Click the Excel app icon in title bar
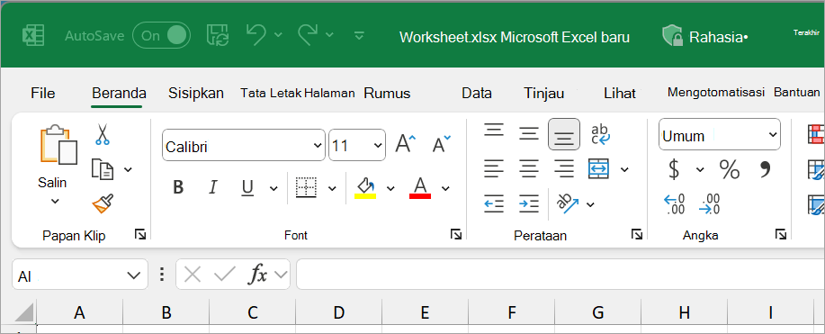825x334 pixels. pos(32,36)
